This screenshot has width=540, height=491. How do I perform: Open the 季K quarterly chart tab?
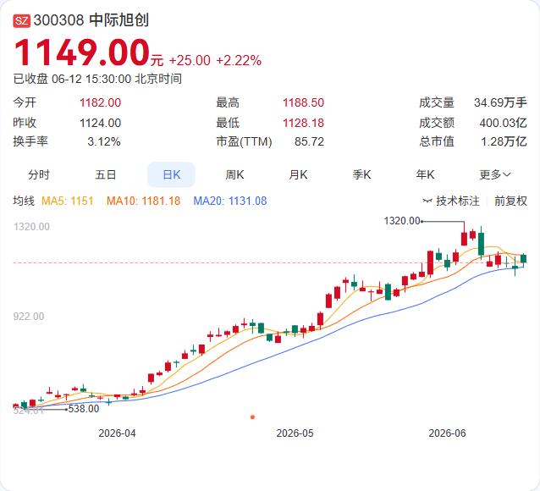pos(361,174)
